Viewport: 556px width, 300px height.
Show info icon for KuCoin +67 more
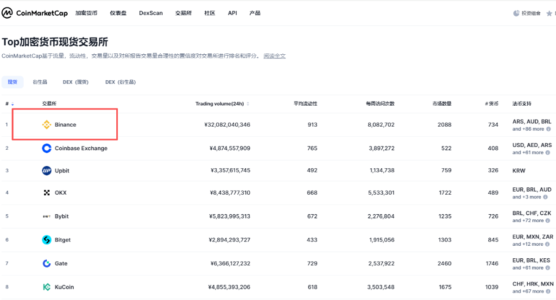tap(548, 292)
